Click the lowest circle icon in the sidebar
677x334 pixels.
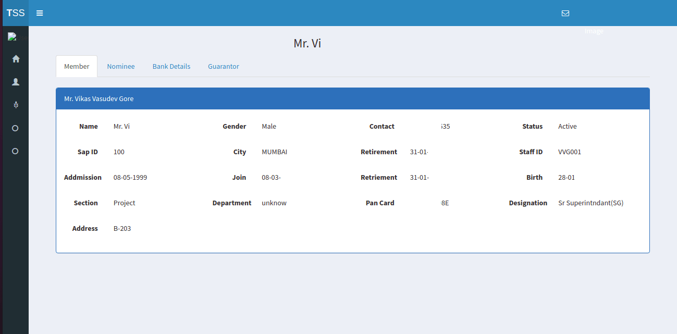[15, 151]
